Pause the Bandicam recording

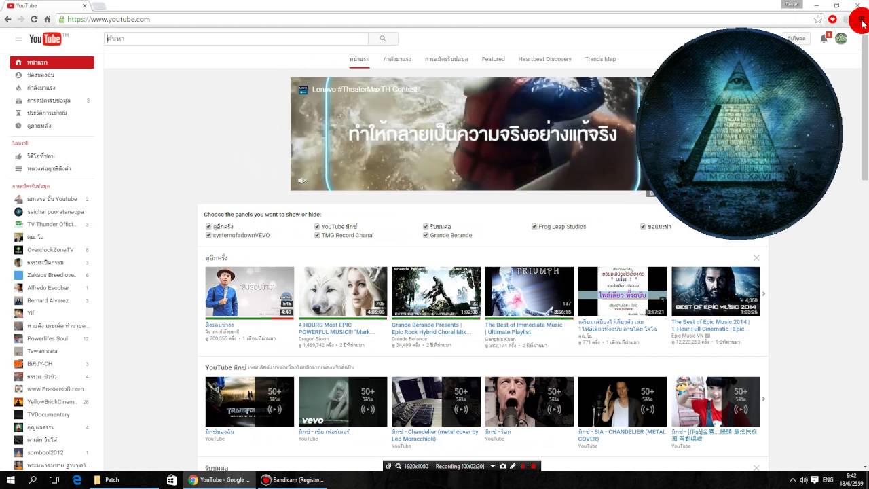523,467
